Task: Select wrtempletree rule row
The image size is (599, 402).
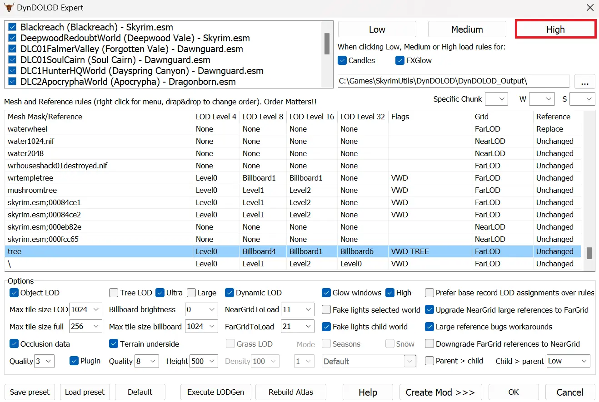Action: pos(293,178)
